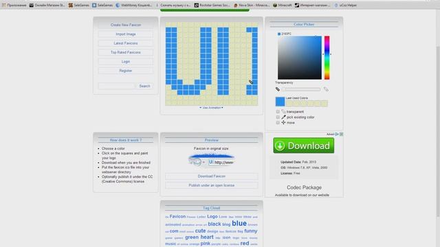Open the Login menu item

pos(126,62)
